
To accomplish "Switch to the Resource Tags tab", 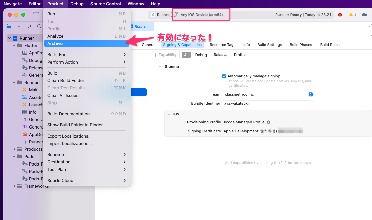I will 223,45.
